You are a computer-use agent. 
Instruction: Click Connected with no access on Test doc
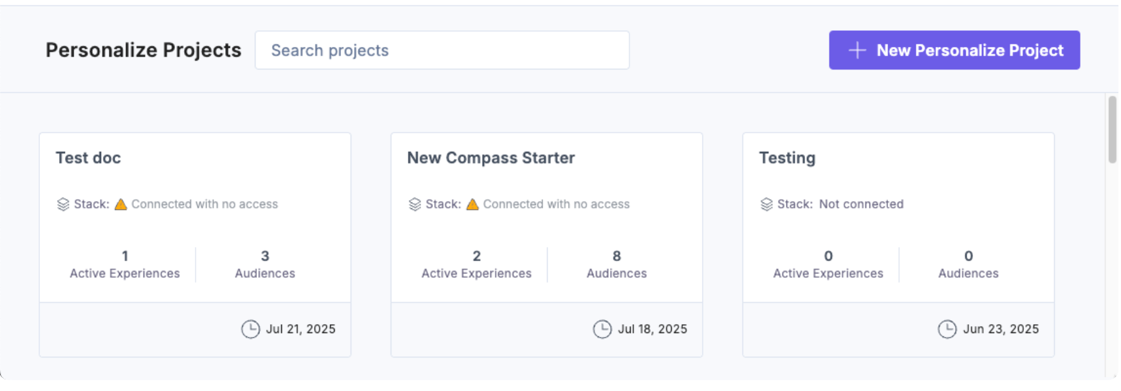[205, 204]
